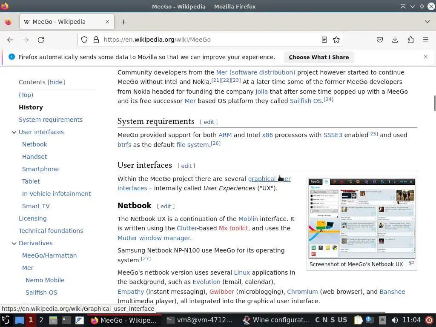This screenshot has height=327, width=436.
Task: Switch to Wine configuration window
Action: point(275,320)
